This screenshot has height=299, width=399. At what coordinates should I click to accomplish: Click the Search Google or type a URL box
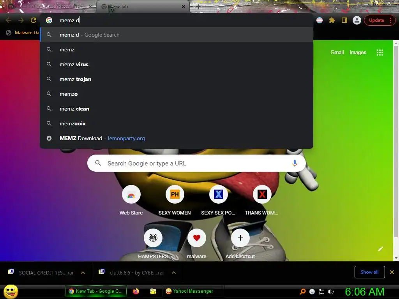click(196, 163)
